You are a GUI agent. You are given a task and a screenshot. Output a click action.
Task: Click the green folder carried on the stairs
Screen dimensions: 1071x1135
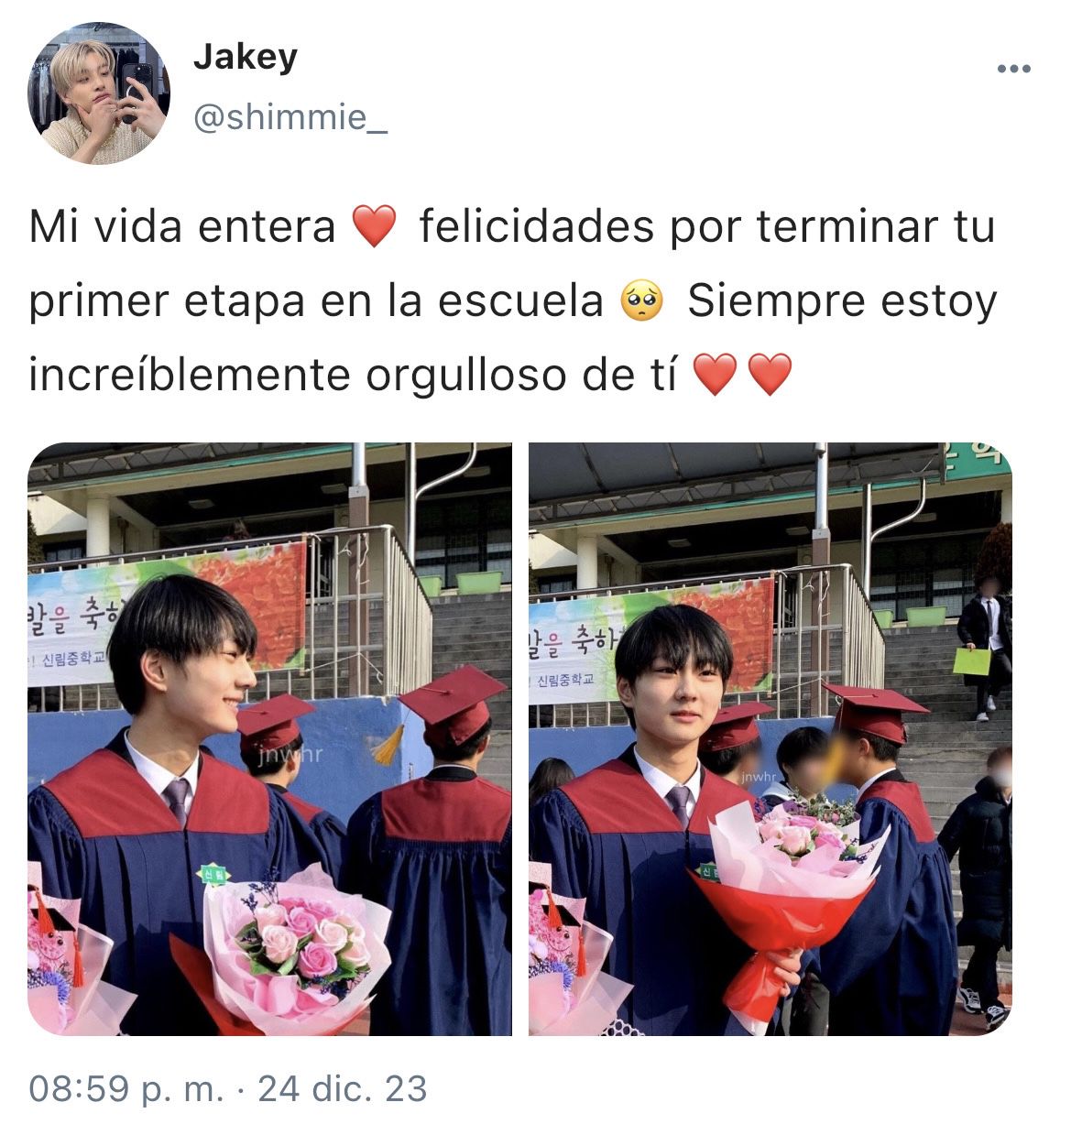[x=971, y=661]
